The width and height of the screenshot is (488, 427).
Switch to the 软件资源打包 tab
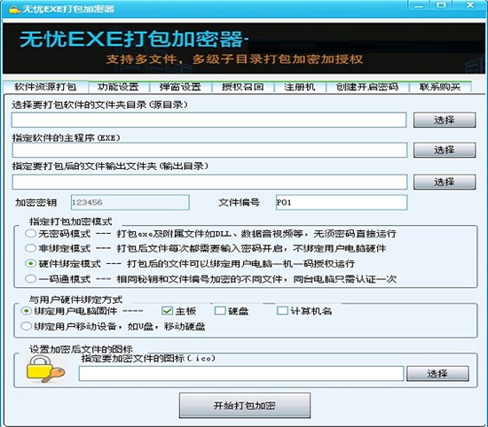tap(45, 87)
